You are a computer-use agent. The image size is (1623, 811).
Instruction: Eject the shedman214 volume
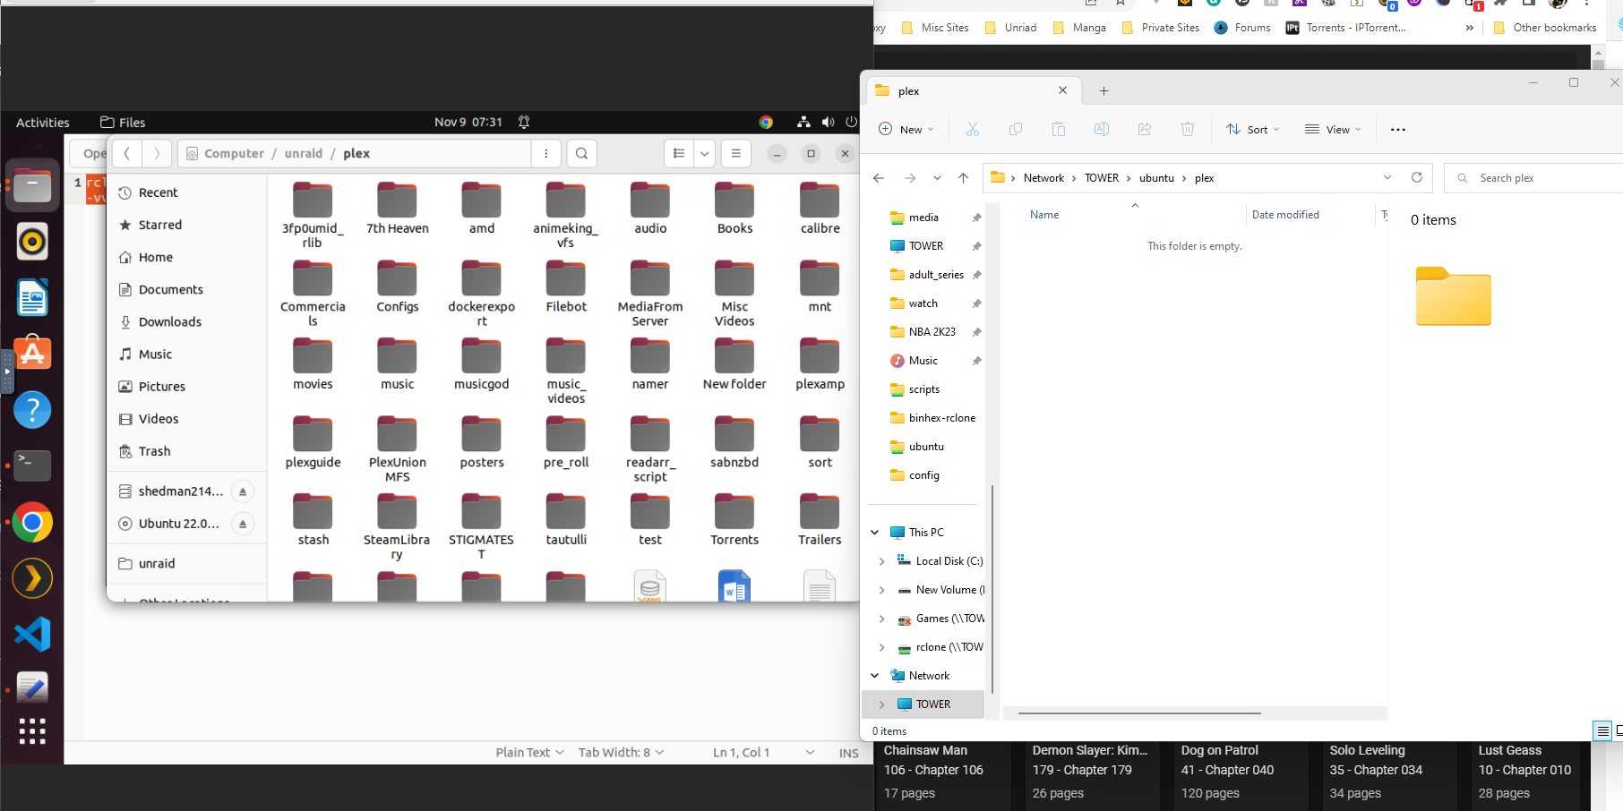coord(242,491)
